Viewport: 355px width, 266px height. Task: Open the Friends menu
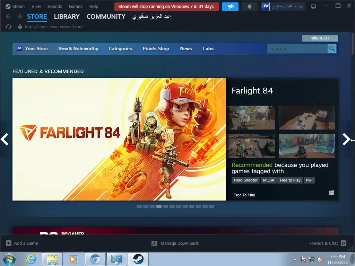pos(55,7)
